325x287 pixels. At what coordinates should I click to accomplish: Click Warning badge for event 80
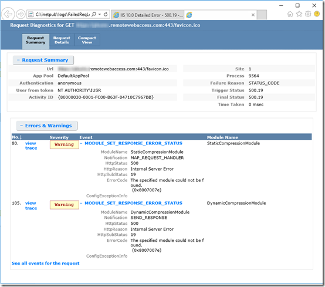[x=65, y=144]
